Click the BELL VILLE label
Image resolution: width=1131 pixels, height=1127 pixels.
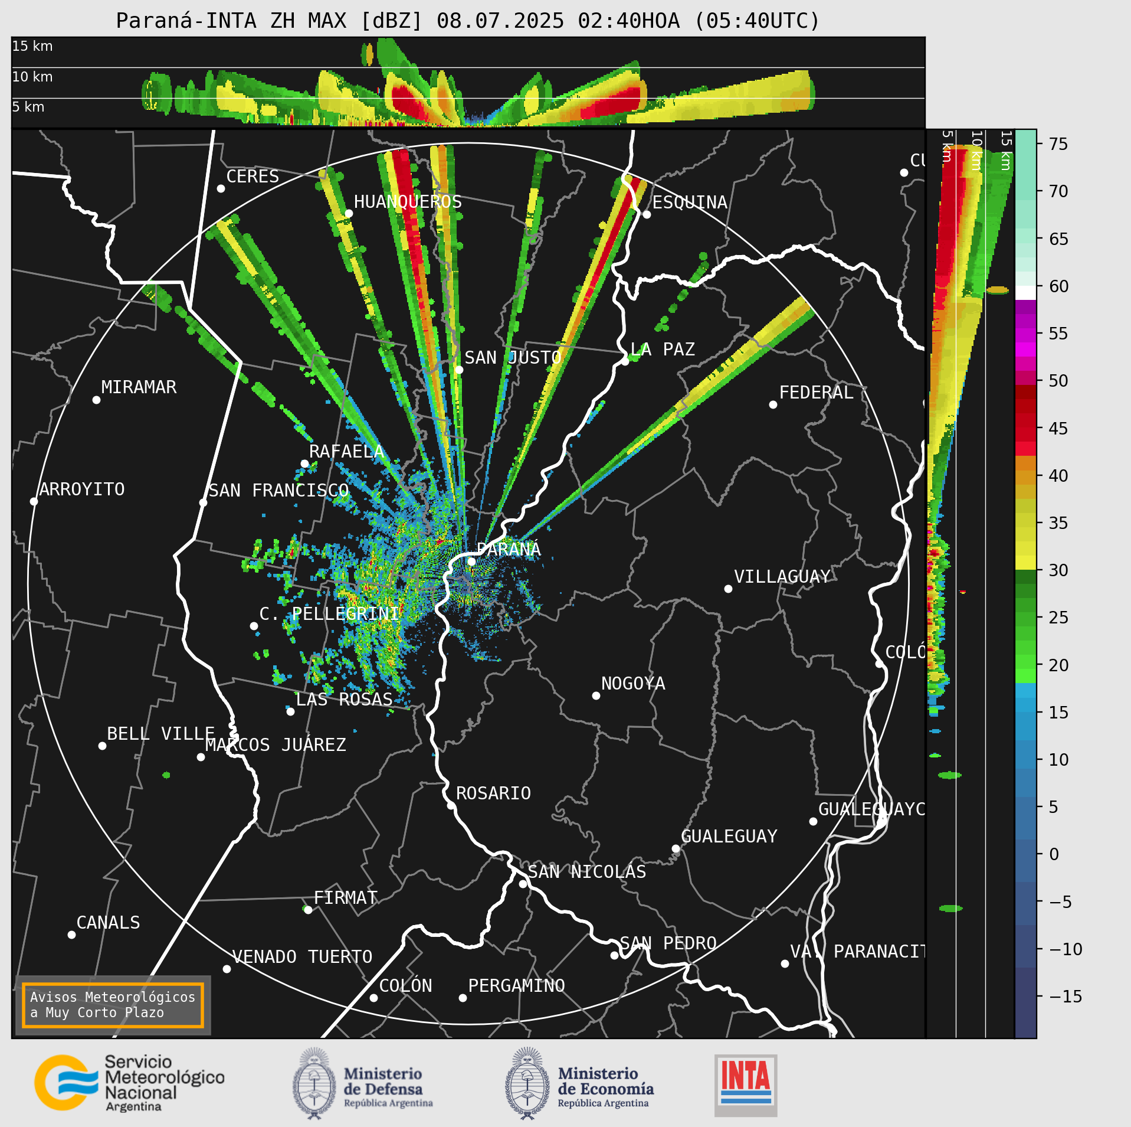pos(160,734)
